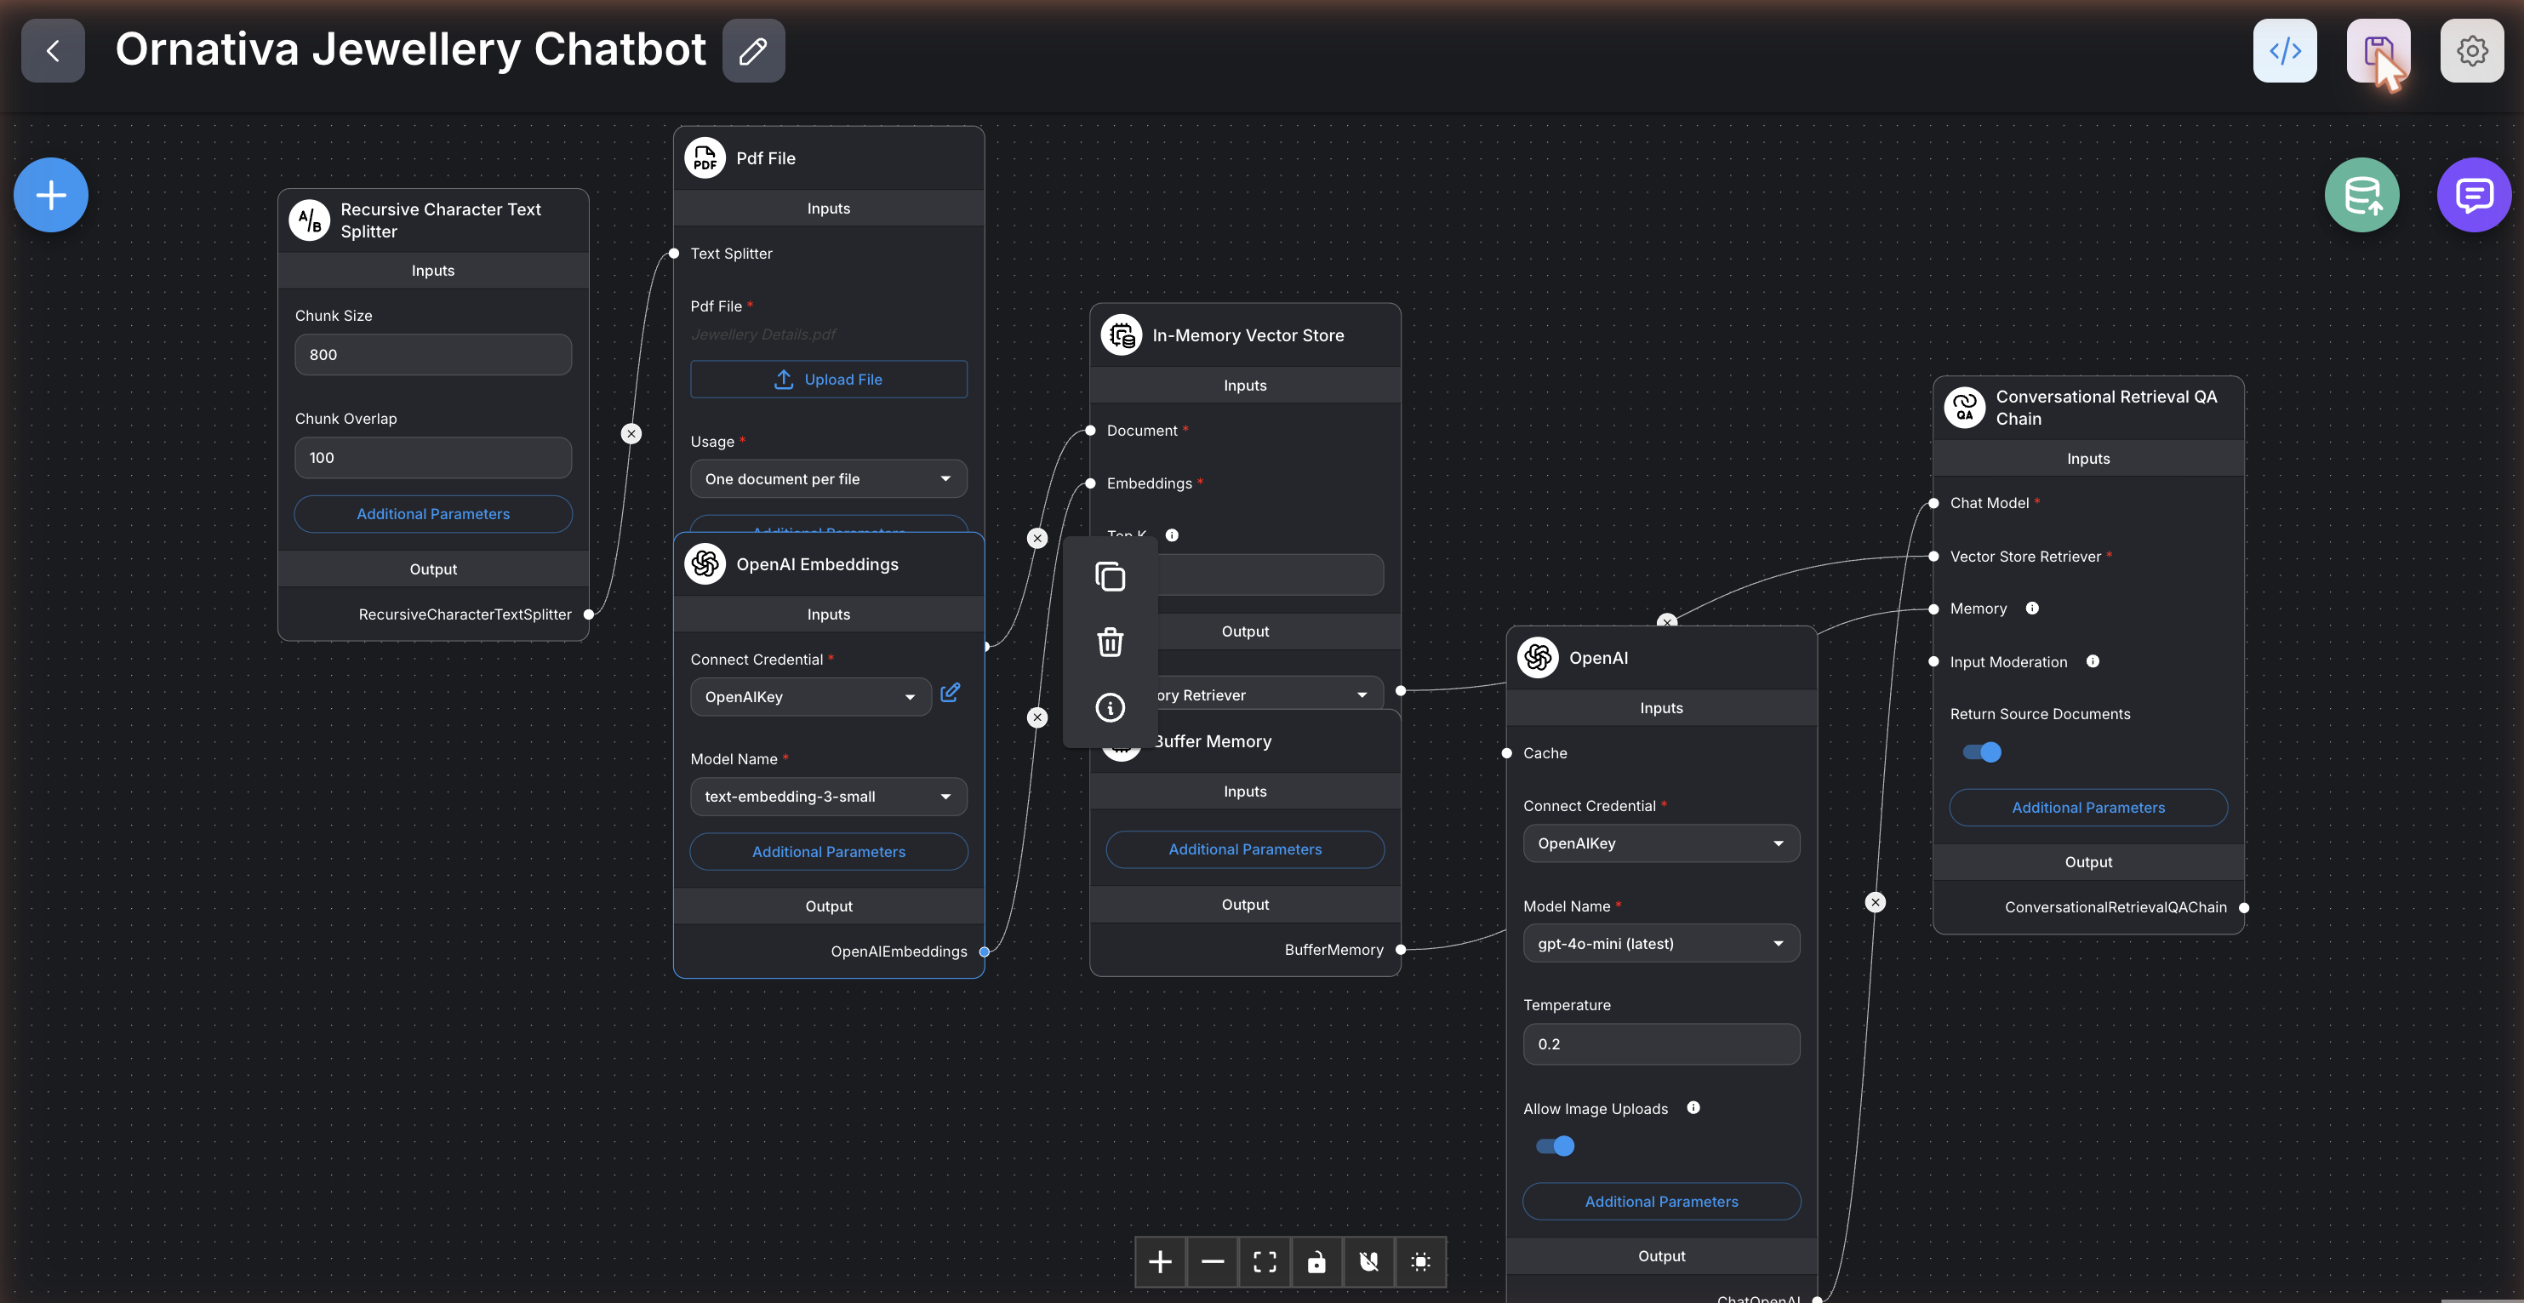
Task: Open Additional Parameters in QA Chain node
Action: point(2088,808)
